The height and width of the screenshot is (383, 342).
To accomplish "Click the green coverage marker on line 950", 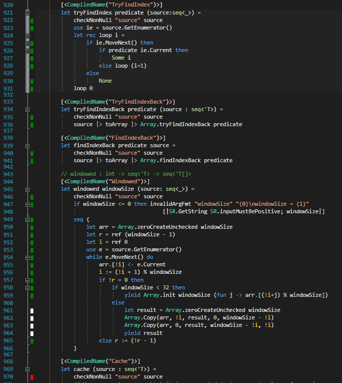I will pyautogui.click(x=32, y=227).
